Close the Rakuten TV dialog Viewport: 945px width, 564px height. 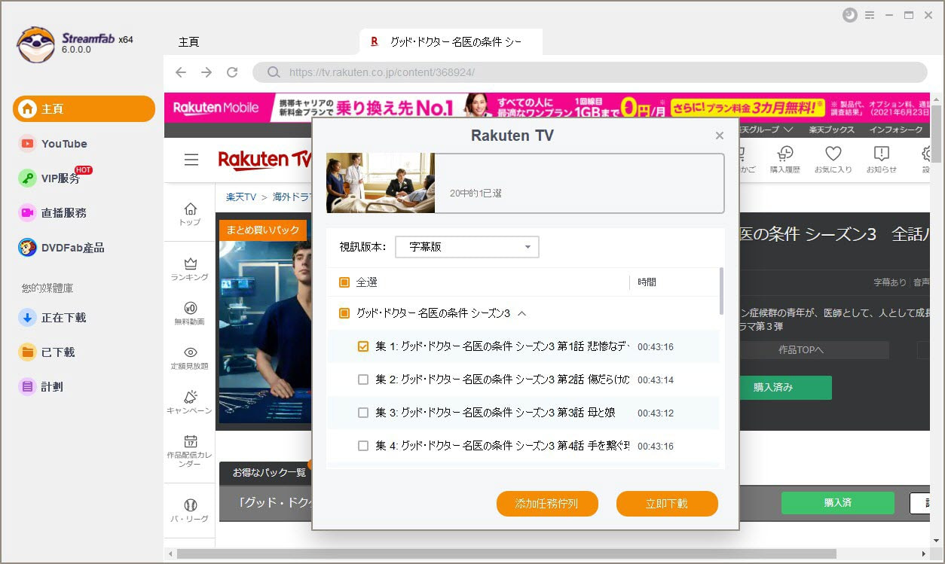[x=720, y=136]
